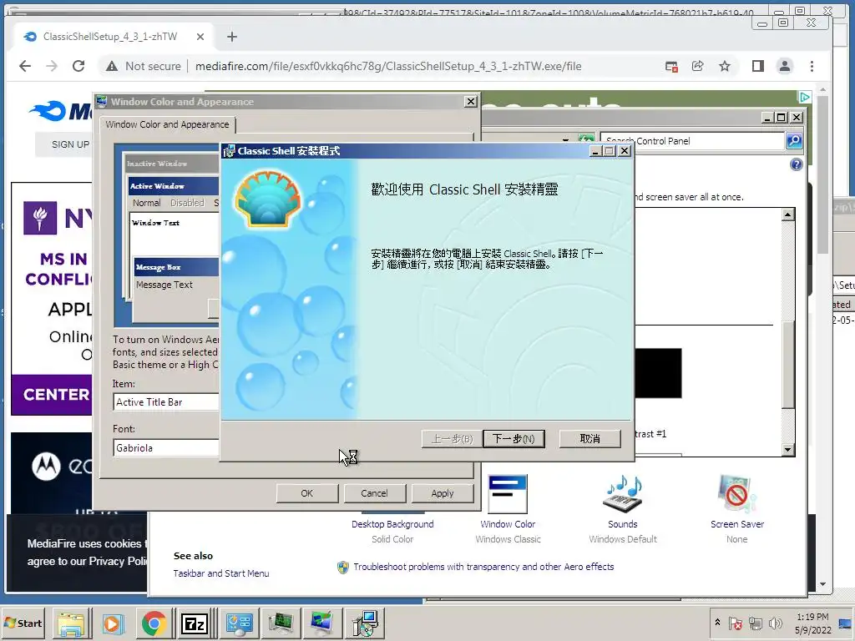Click the MediaFire logo
855x641 pixels.
coord(60,111)
